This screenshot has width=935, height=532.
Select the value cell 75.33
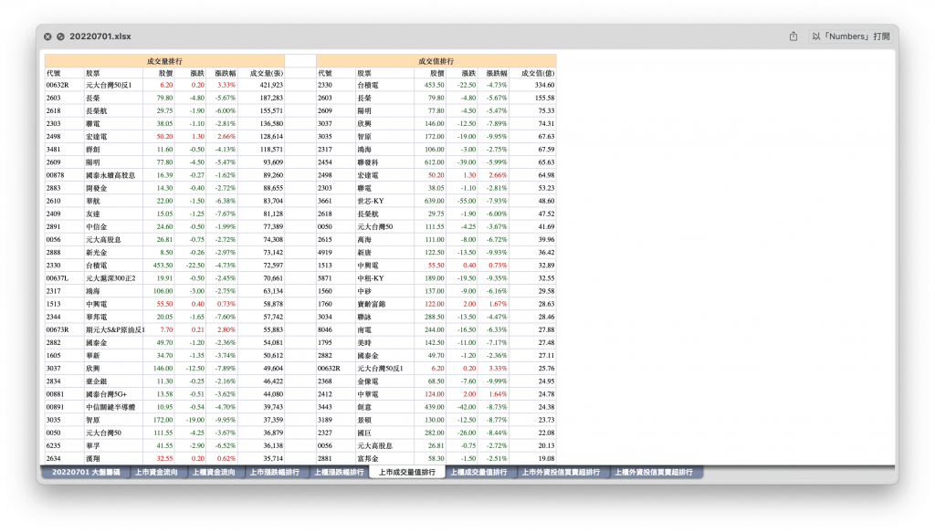tap(532, 110)
